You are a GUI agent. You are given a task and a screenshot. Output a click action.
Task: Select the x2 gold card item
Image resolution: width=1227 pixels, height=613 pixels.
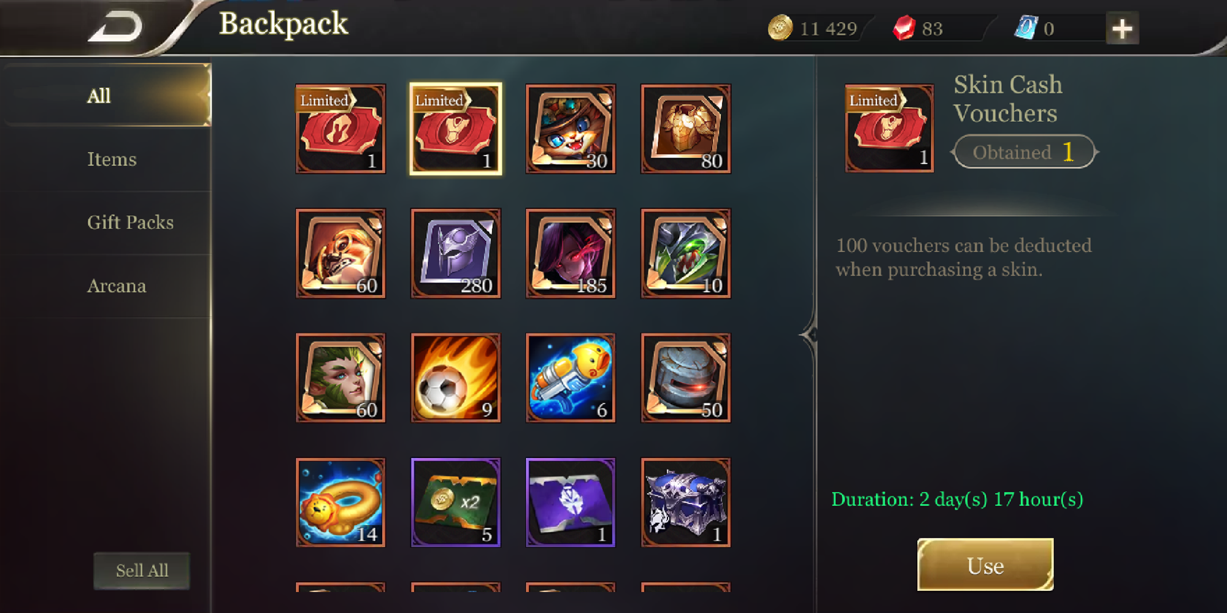pos(455,502)
